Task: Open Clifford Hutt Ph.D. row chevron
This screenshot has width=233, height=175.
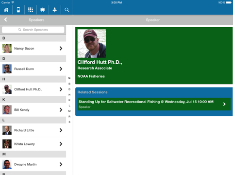Action: coord(61,89)
